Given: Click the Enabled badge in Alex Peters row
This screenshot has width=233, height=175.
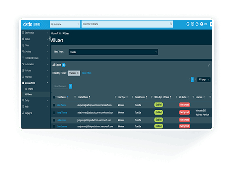Looking at the screenshot, I should (158, 105).
